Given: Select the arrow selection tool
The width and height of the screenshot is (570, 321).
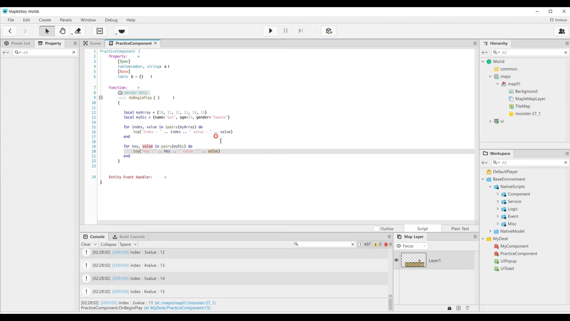Looking at the screenshot, I should (47, 31).
